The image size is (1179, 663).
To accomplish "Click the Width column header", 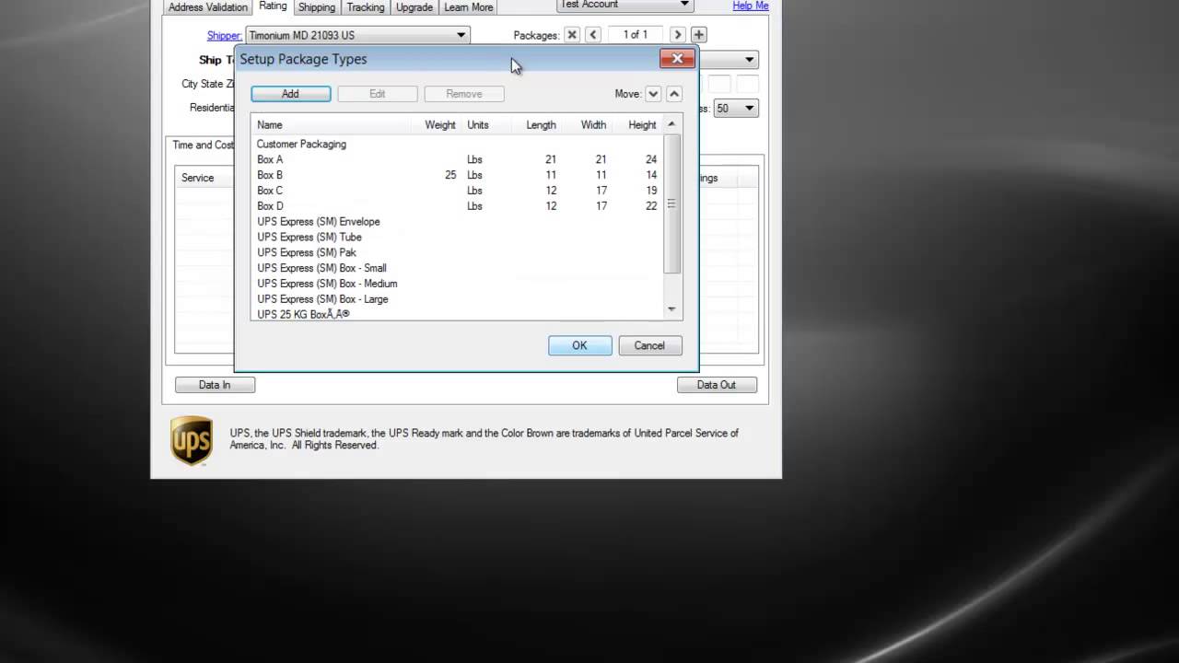I will click(x=587, y=125).
